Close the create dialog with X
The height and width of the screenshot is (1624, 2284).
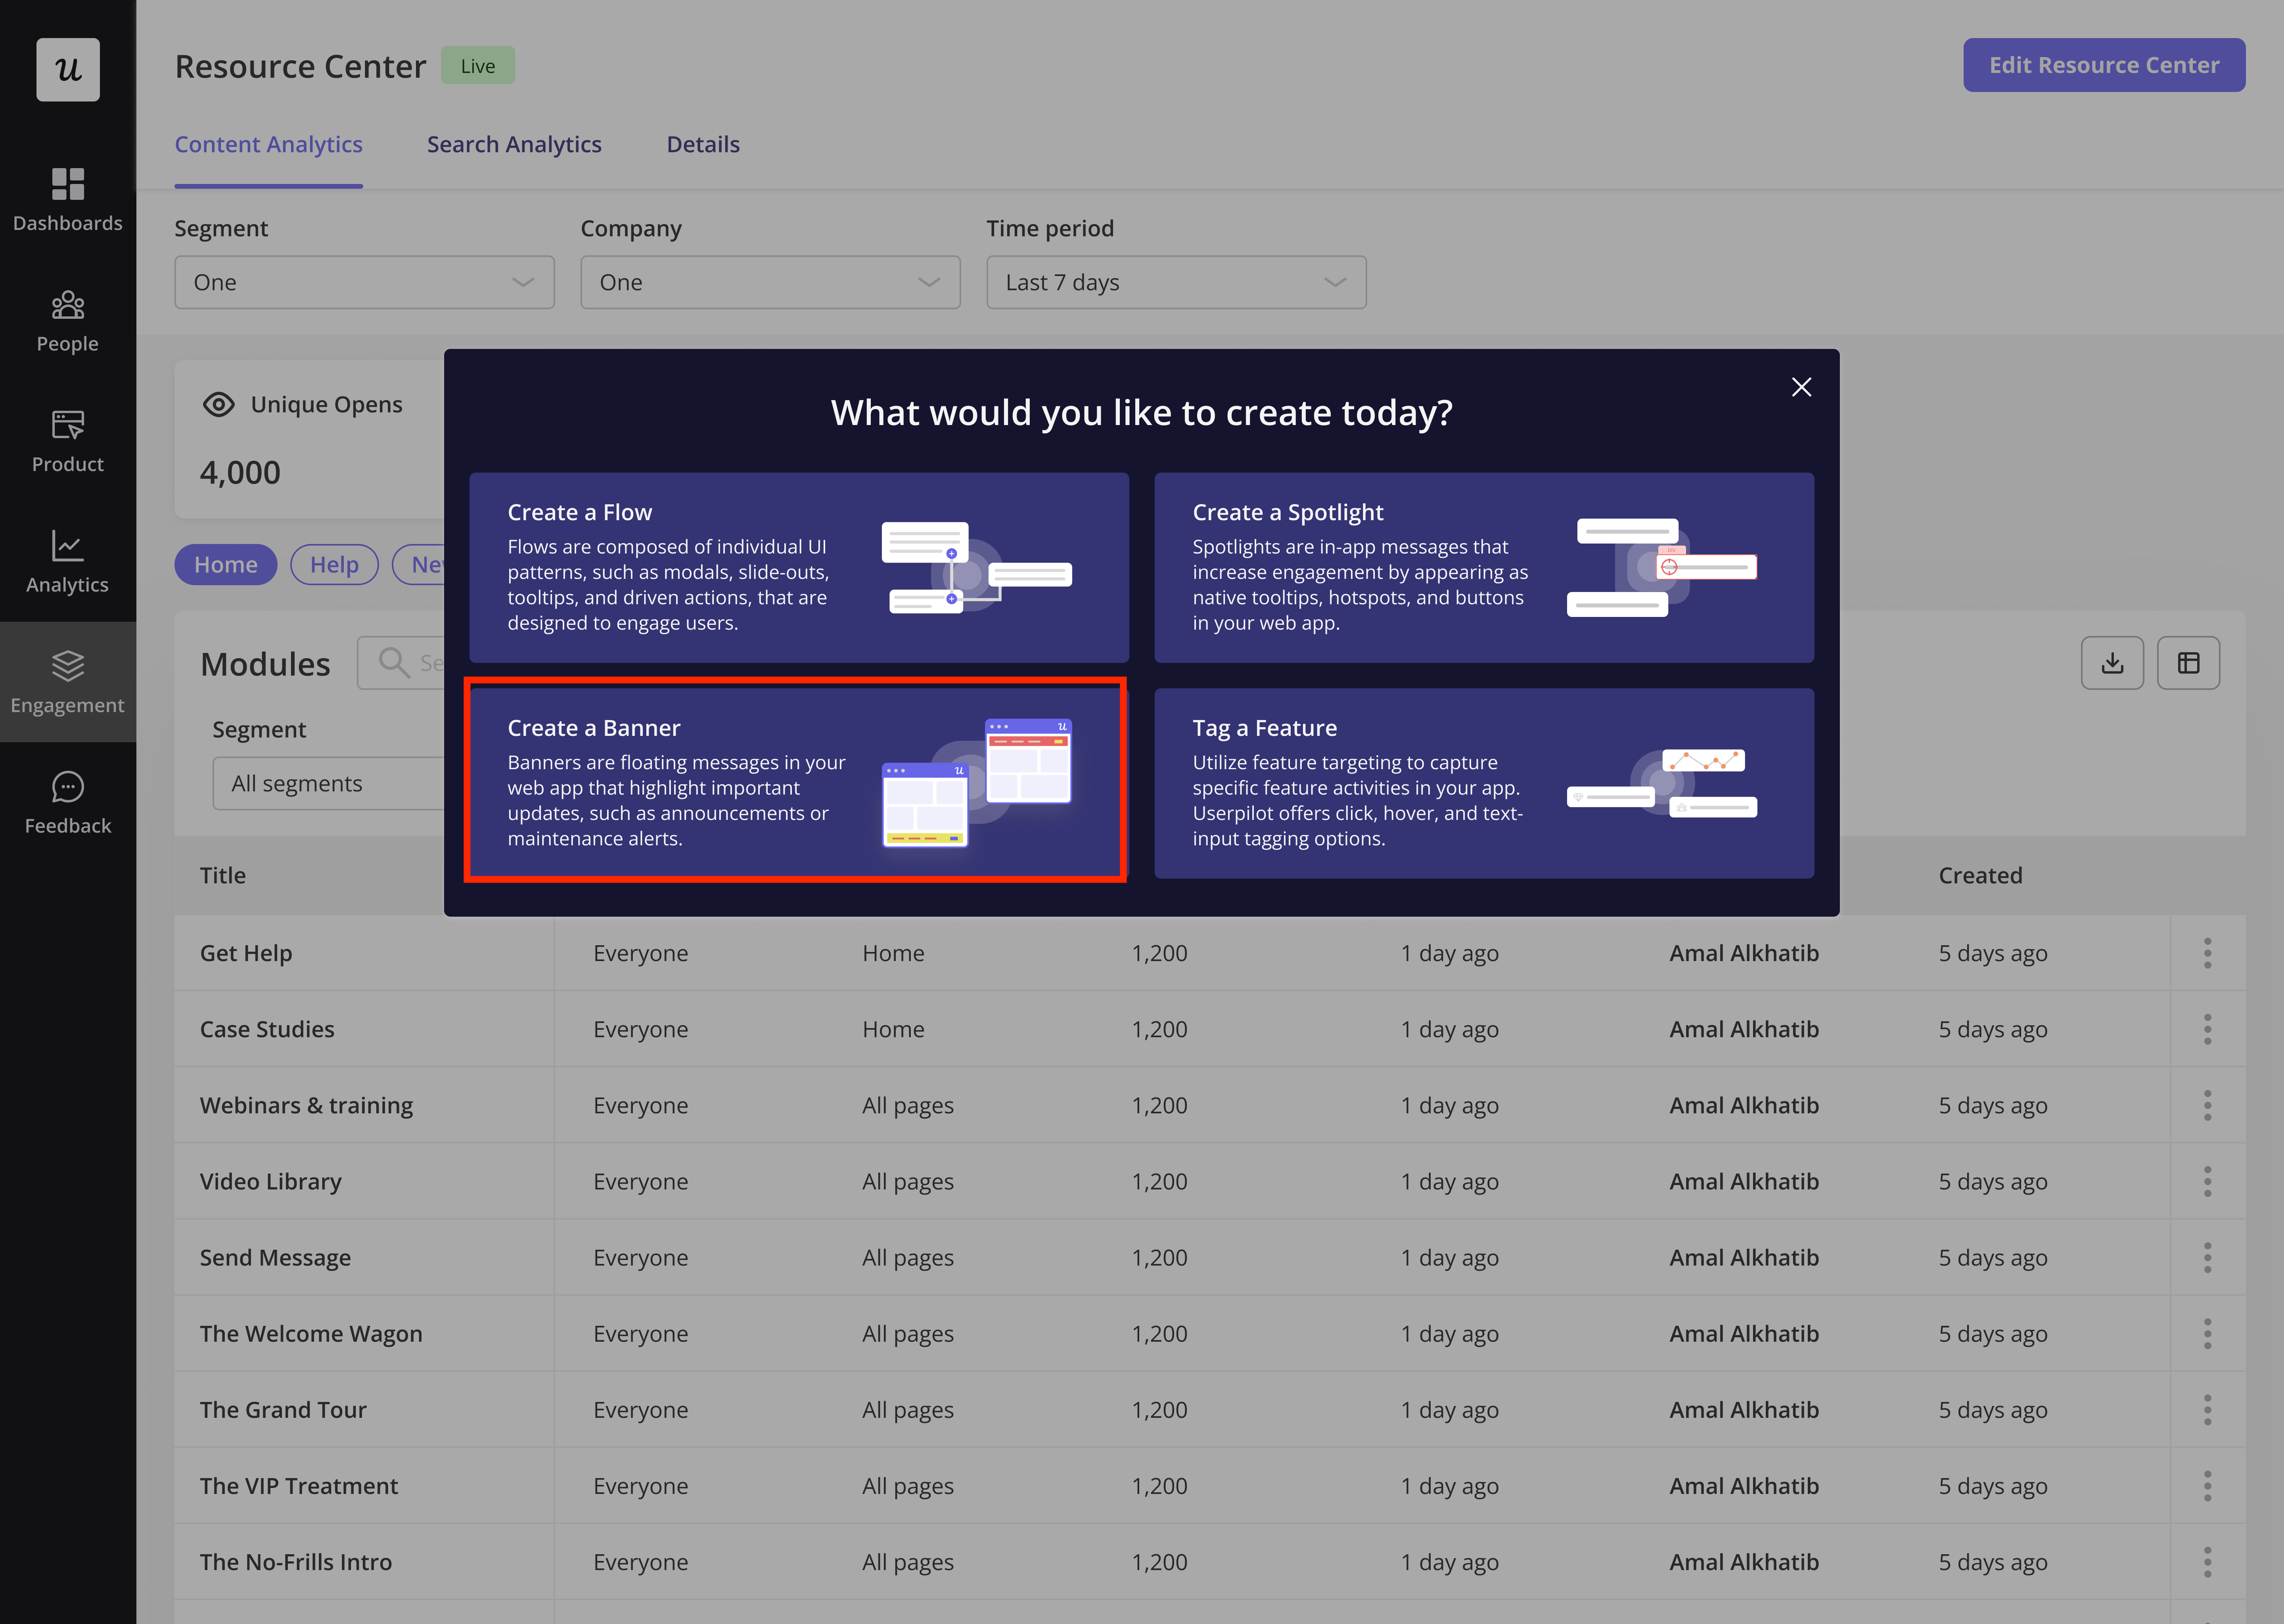tap(1801, 387)
